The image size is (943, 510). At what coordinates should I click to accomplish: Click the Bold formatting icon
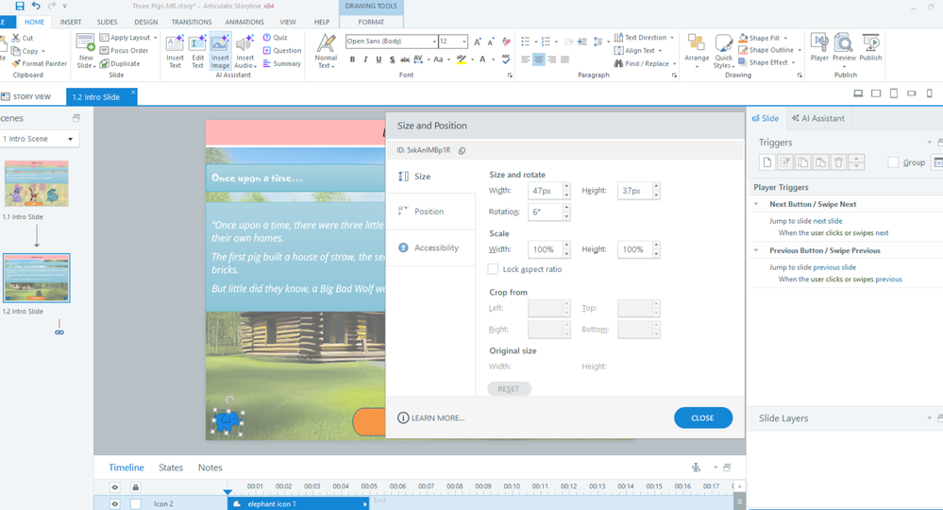(x=352, y=59)
